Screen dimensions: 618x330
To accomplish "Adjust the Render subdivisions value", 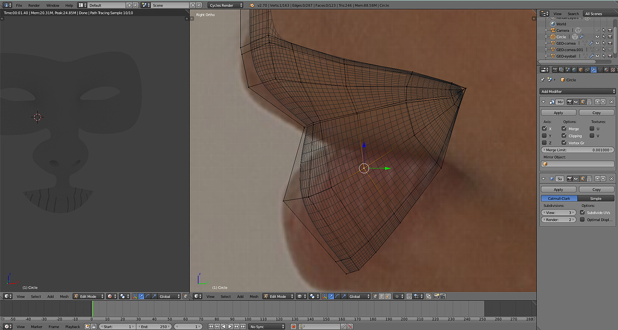I will [x=558, y=219].
